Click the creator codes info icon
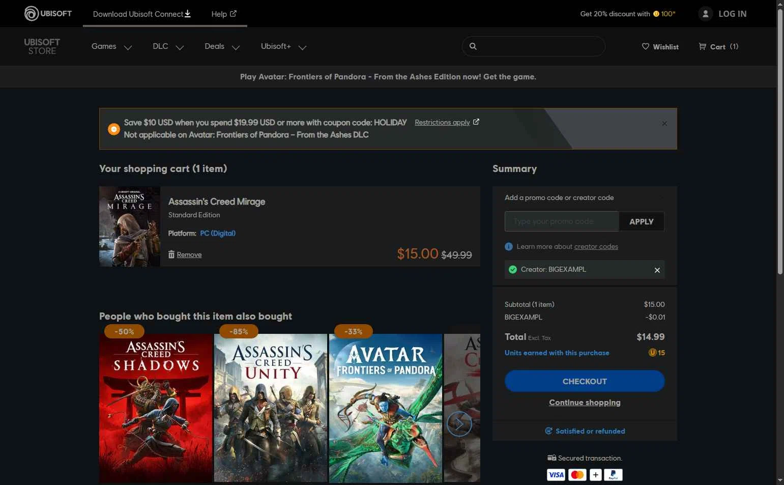 click(x=509, y=247)
